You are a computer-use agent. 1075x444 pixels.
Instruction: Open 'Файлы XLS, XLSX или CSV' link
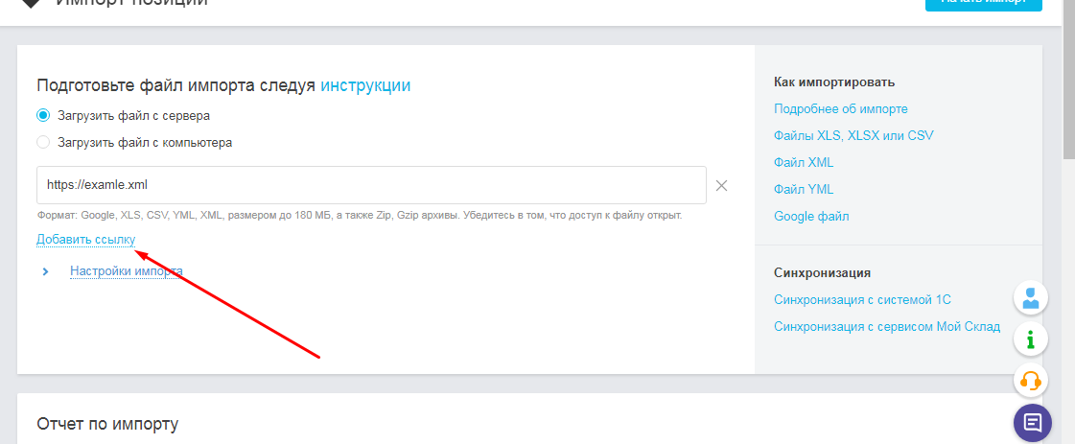[x=853, y=136]
